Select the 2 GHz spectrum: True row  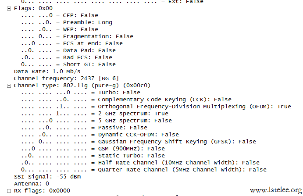95,114
